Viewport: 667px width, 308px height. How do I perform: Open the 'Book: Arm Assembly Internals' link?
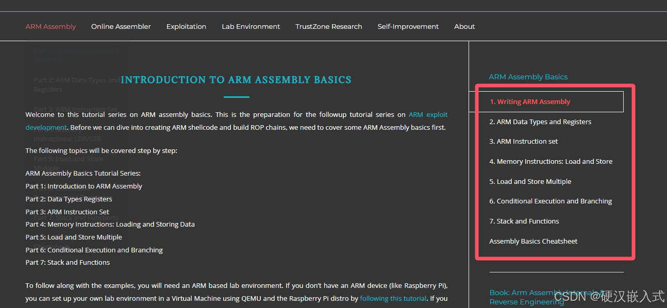[x=546, y=297]
